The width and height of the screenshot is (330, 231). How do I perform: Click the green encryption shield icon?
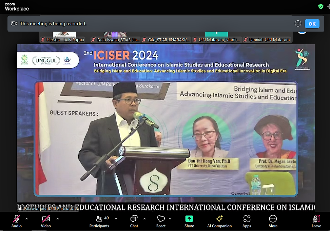pos(321,6)
